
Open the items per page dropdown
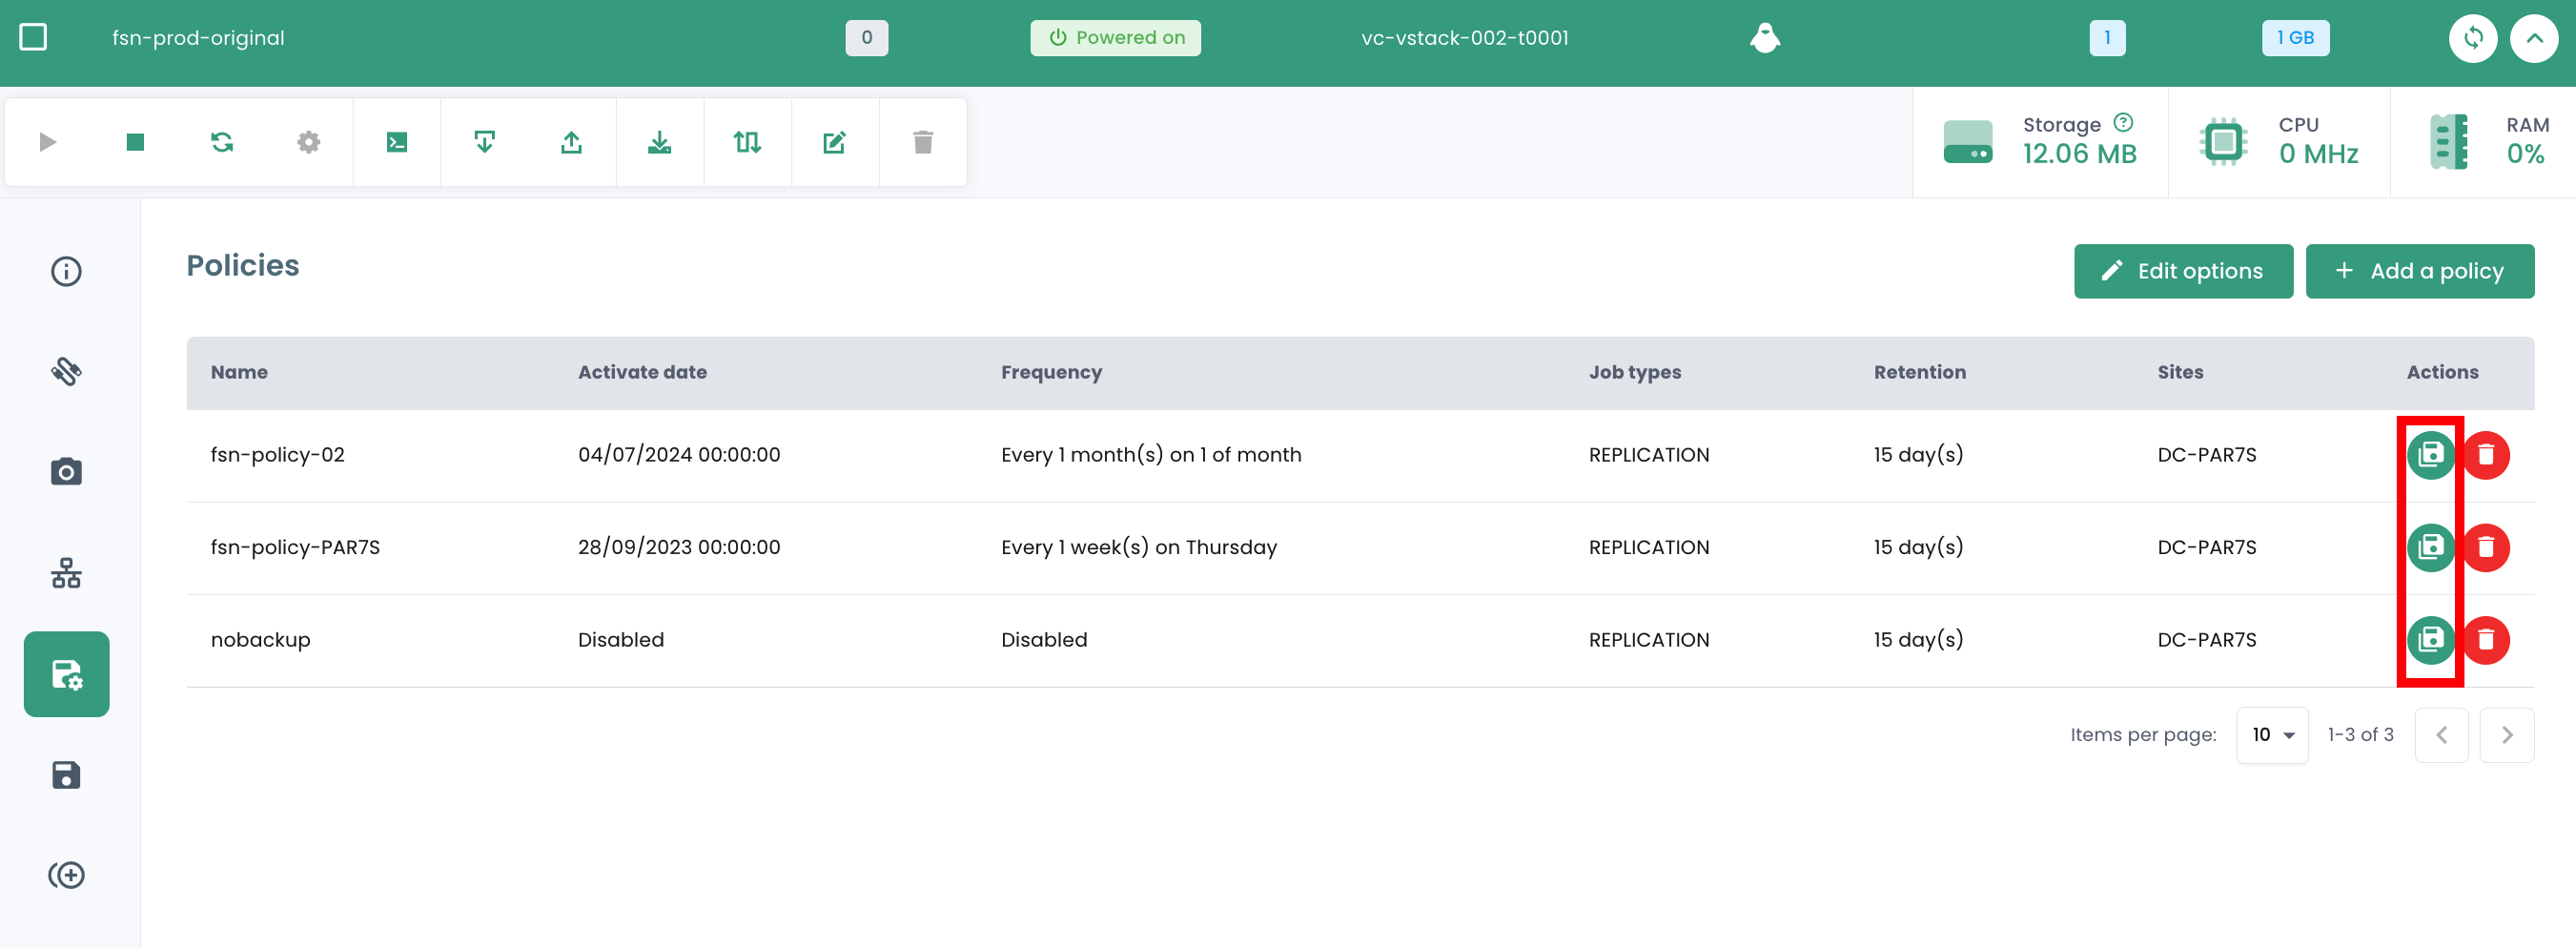tap(2272, 735)
